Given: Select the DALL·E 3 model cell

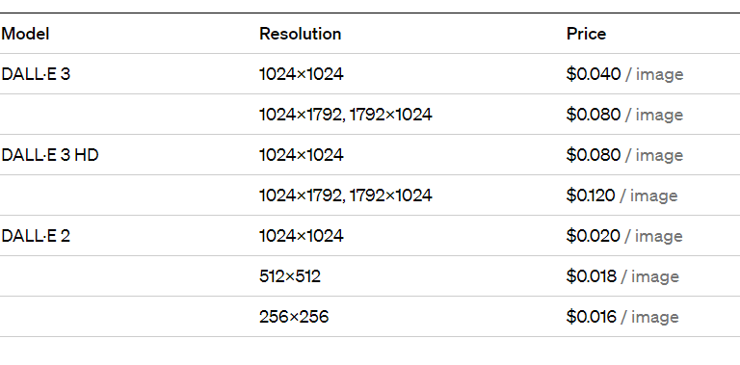Looking at the screenshot, I should point(36,74).
